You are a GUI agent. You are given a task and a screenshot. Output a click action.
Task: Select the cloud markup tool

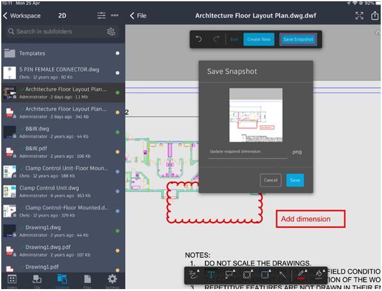(247, 274)
